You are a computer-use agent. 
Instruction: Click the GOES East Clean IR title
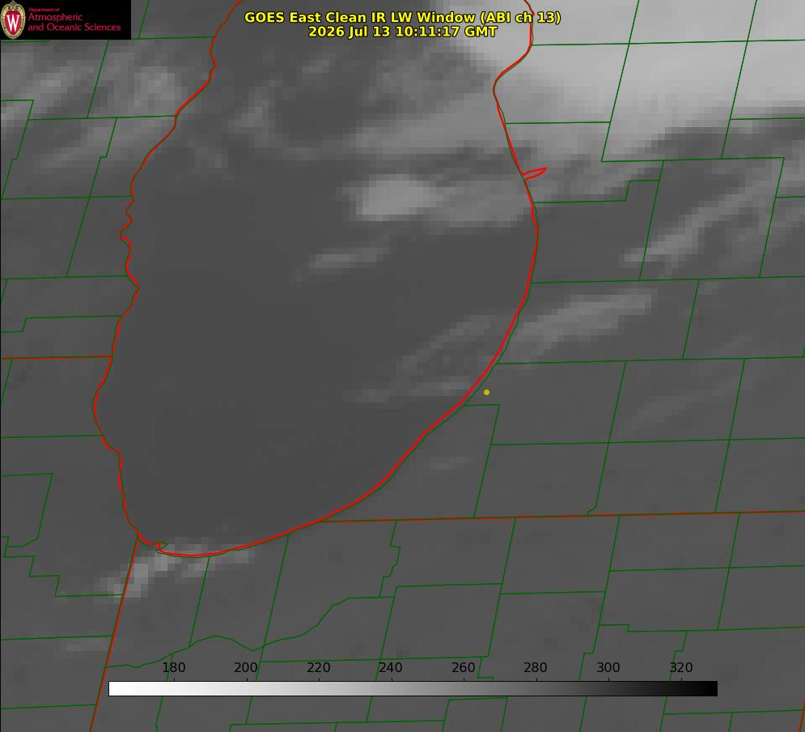point(403,17)
